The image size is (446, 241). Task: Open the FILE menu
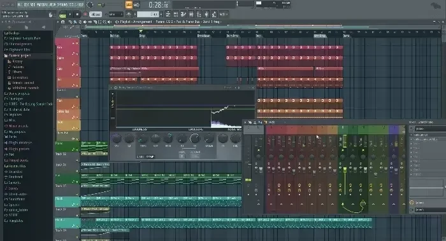(20, 5)
